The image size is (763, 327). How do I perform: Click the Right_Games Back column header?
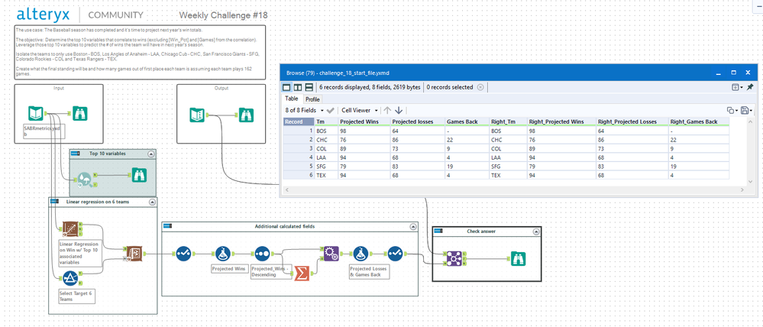(699, 121)
